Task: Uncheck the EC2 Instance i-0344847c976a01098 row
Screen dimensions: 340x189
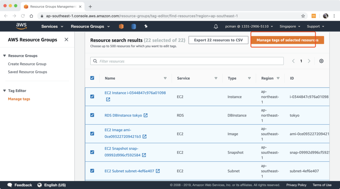Action: click(x=92, y=96)
